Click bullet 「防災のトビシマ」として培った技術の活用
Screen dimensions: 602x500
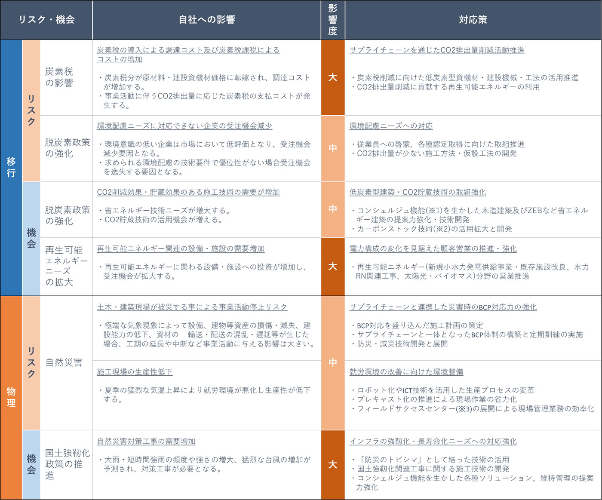(x=430, y=460)
